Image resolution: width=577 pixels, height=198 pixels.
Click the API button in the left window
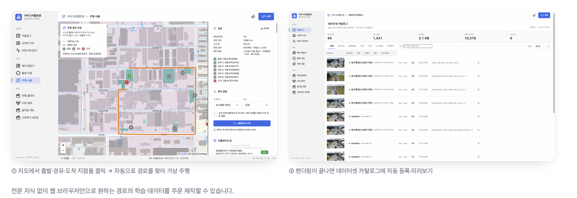click(266, 17)
